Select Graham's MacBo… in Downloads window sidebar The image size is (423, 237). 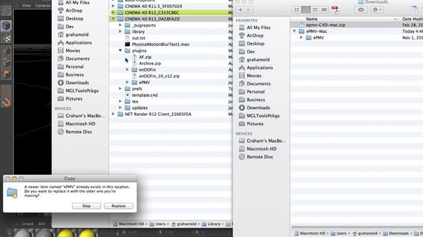coord(266,141)
